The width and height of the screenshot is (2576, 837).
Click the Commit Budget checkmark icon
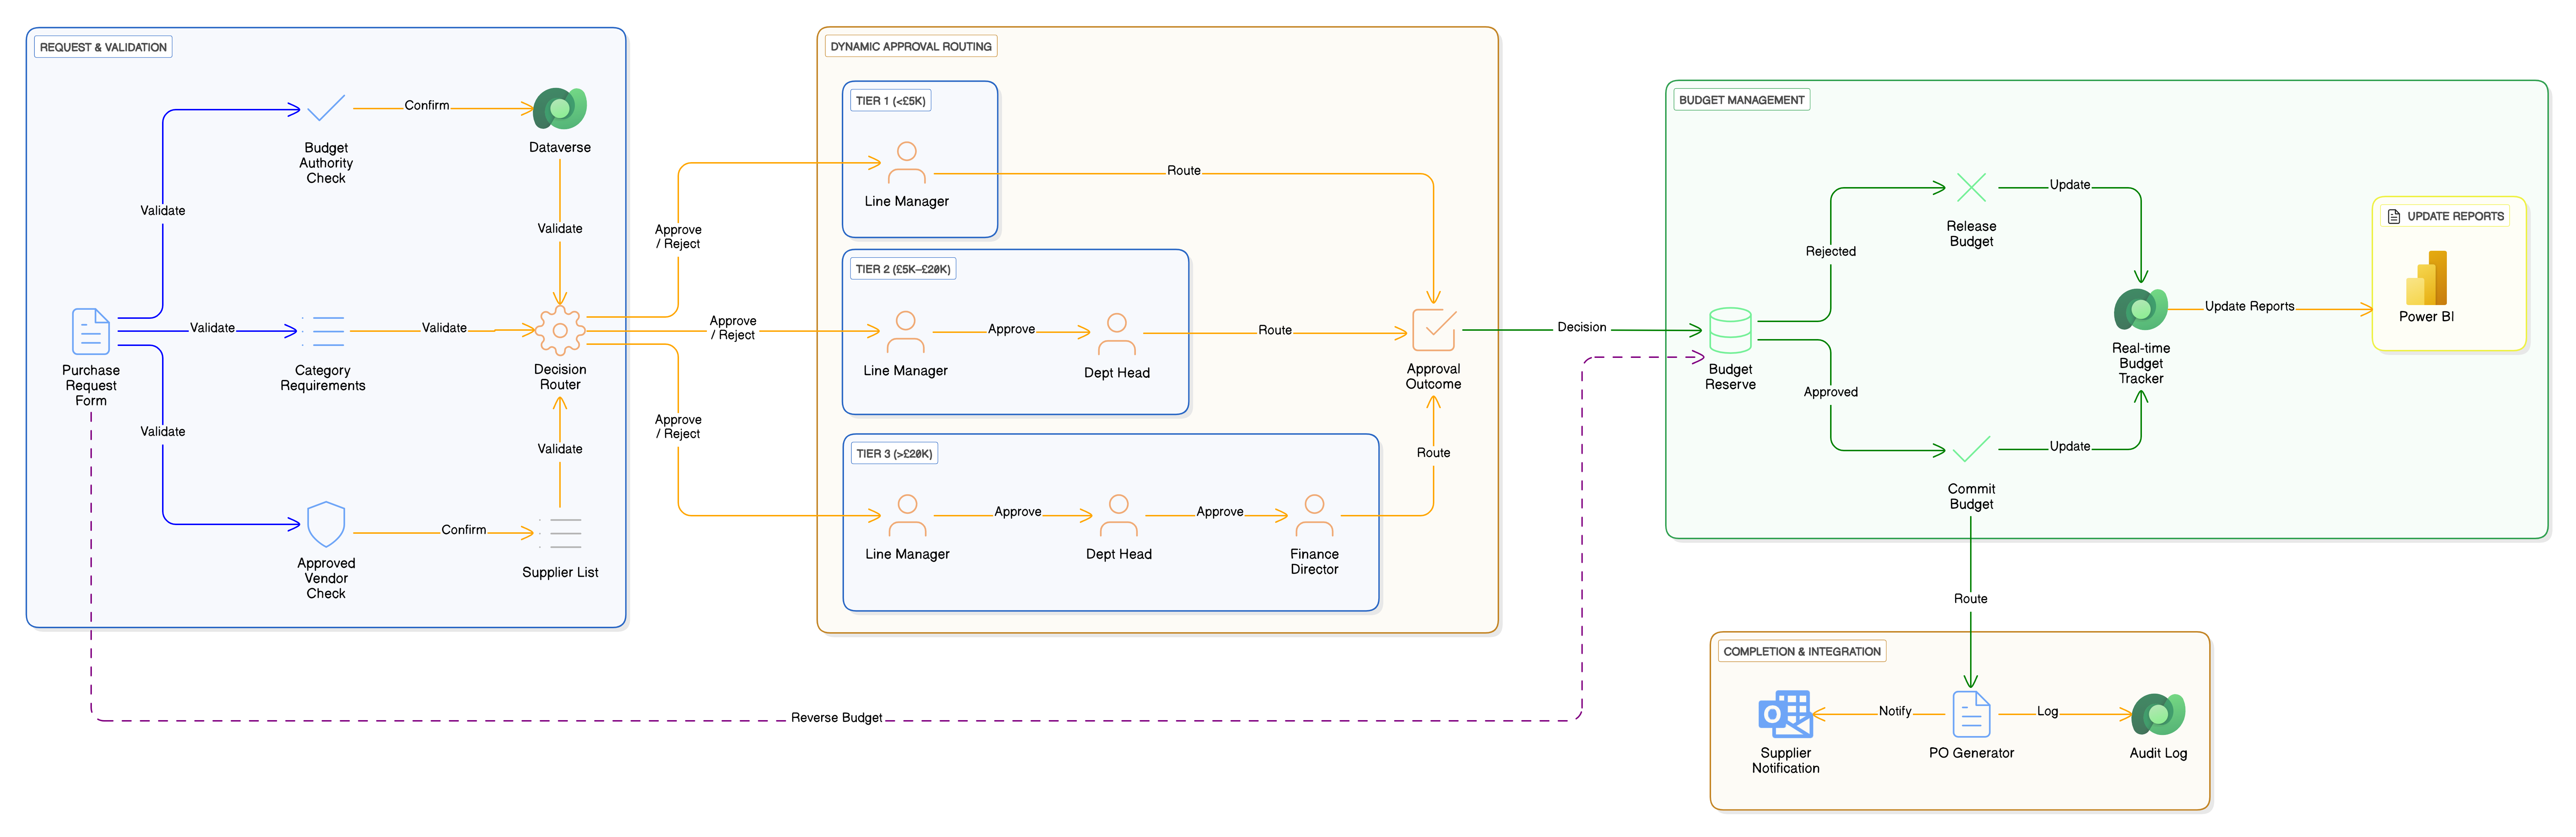(x=1971, y=449)
